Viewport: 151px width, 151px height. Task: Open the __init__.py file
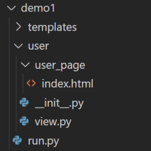(59, 103)
